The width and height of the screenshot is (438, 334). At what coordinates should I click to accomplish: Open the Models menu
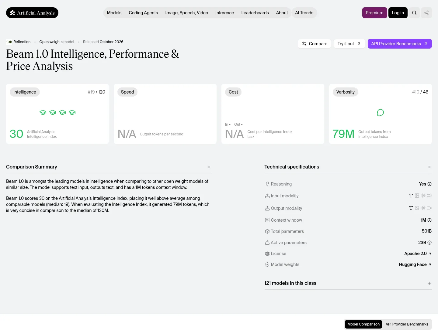pos(114,13)
